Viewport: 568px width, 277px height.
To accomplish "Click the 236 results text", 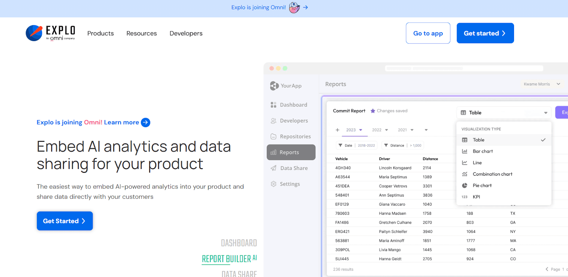I will click(x=343, y=269).
